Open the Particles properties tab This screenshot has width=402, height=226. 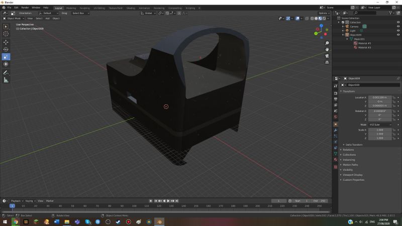(336, 136)
